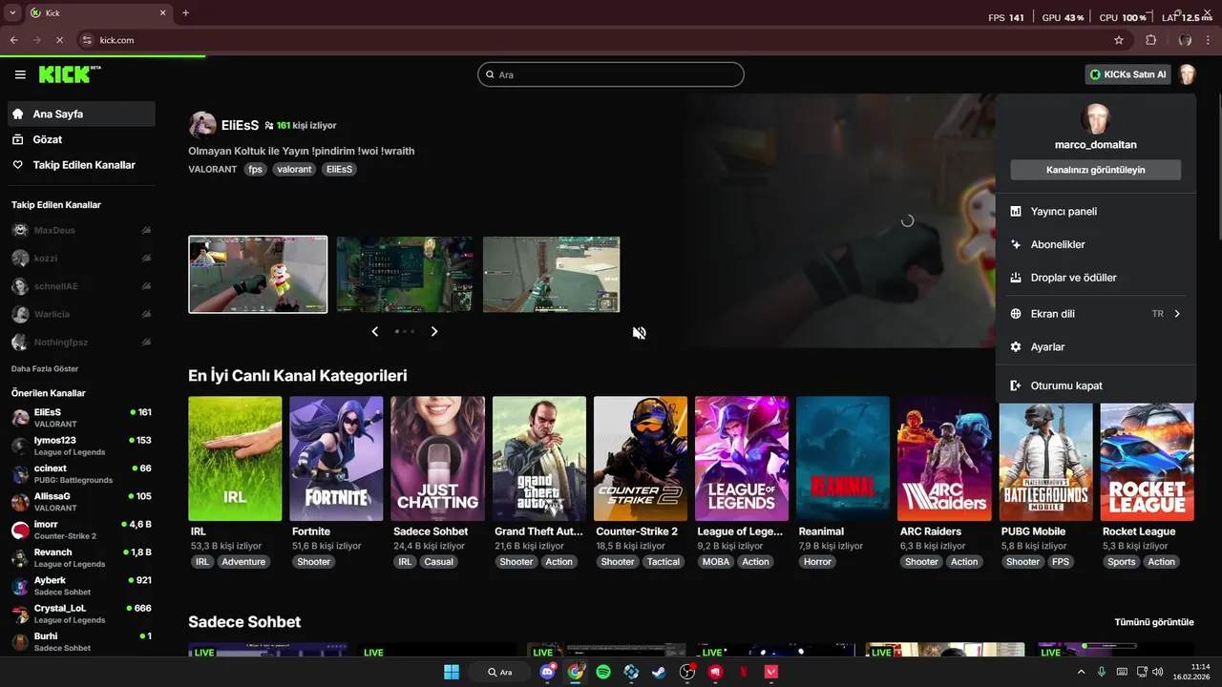Open recommended channel imorr
The width and height of the screenshot is (1222, 687).
coord(81,530)
